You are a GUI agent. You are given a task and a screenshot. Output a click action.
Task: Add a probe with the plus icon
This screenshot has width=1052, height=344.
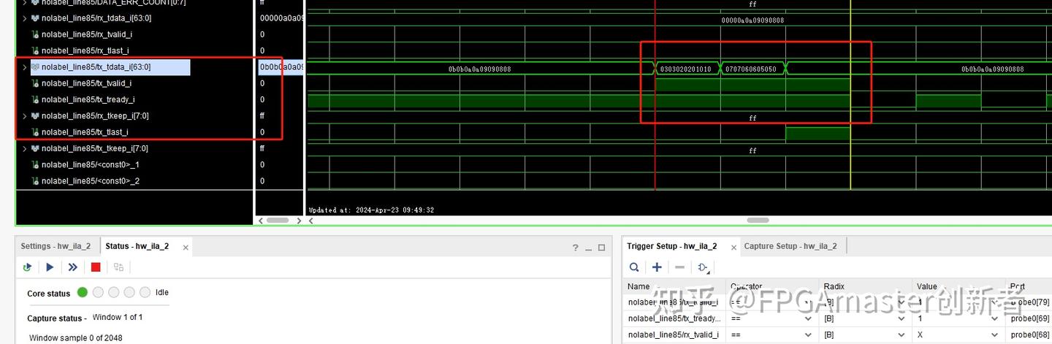(x=657, y=267)
